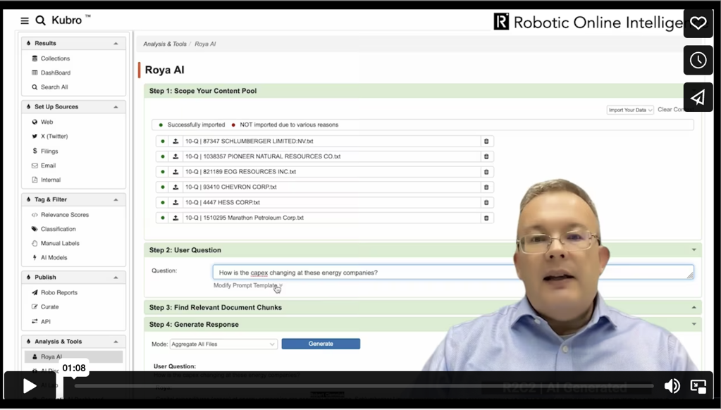Collapse the Publish sidebar section

116,277
